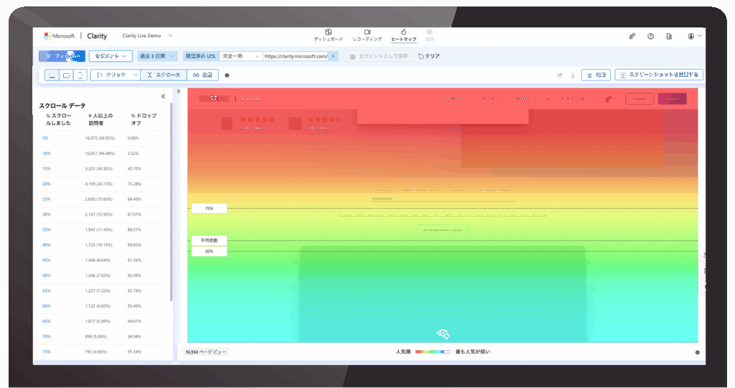Click セグメントとして保存 button

tap(379, 56)
